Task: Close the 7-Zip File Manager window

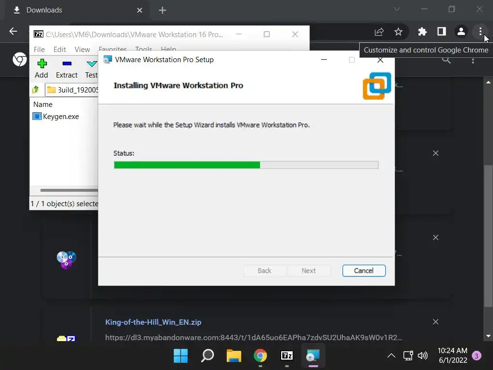Action: coord(295,34)
